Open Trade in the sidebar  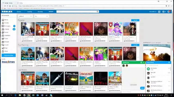click(5, 39)
